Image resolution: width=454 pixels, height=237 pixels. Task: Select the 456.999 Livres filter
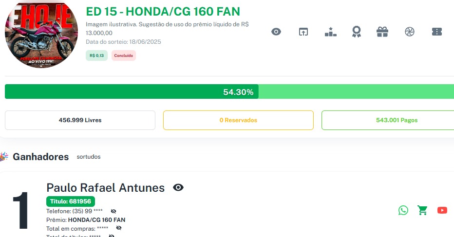[x=80, y=120]
